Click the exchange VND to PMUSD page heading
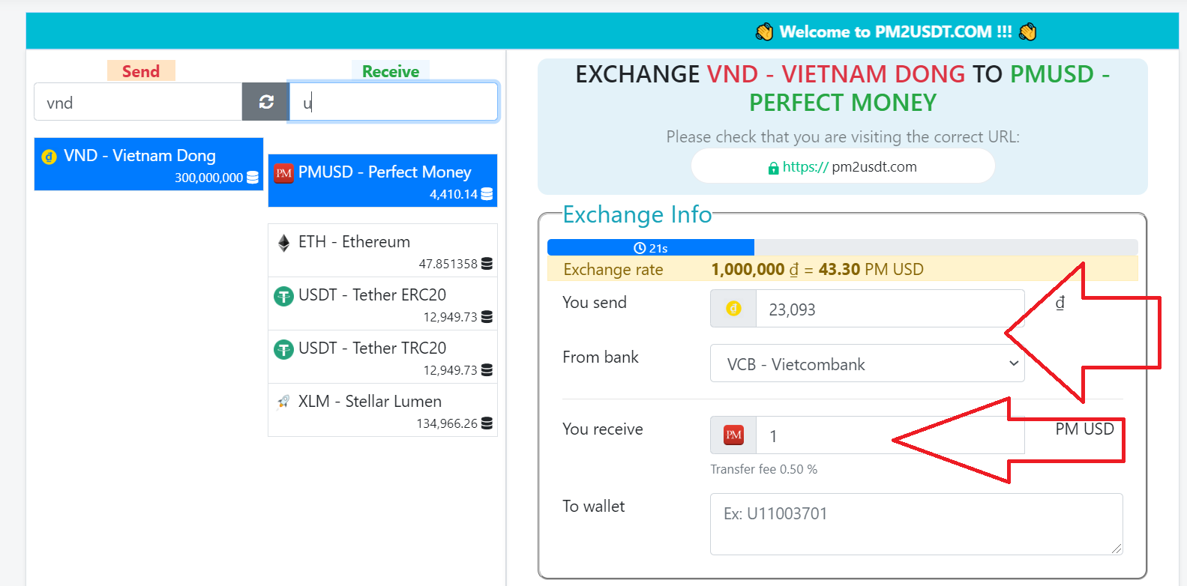Viewport: 1187px width, 586px height. click(843, 88)
